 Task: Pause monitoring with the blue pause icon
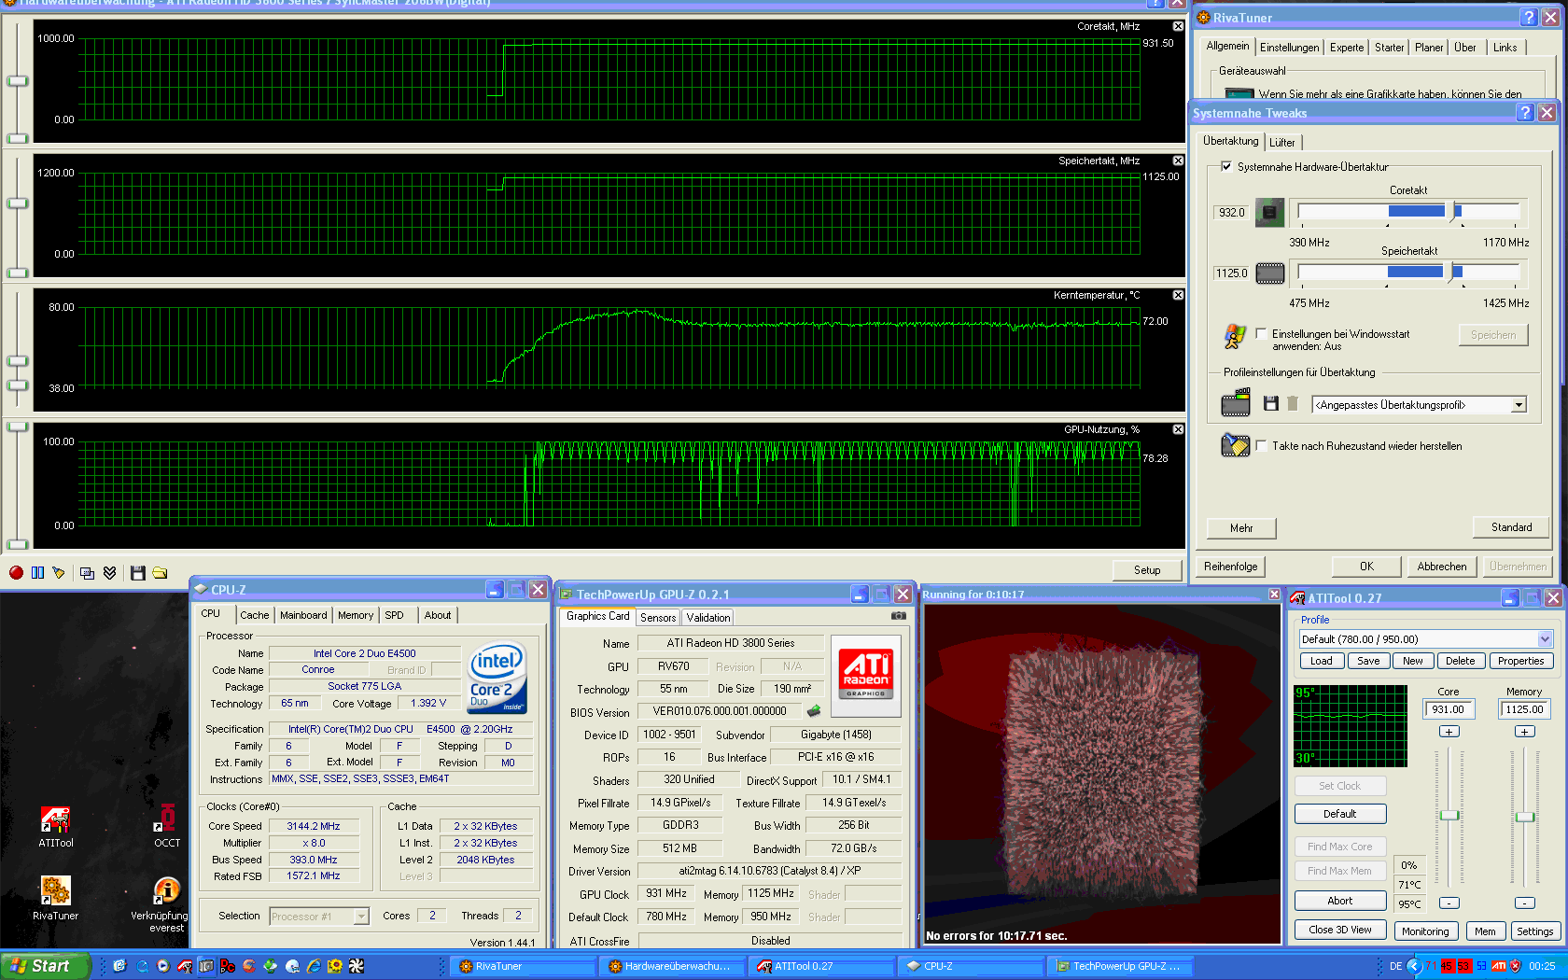[37, 573]
